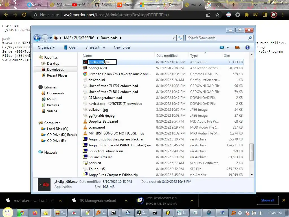
Task: Open recent locations dropdown near the nav arrows
Action: [x=51, y=38]
